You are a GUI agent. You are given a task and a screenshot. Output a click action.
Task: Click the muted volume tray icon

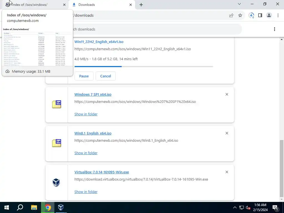coord(248,207)
